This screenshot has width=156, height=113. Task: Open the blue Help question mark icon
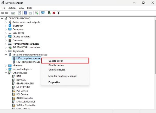(25, 13)
